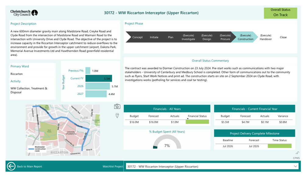Click the wastewater construction route map
The height and width of the screenshot is (177, 306).
[63, 130]
